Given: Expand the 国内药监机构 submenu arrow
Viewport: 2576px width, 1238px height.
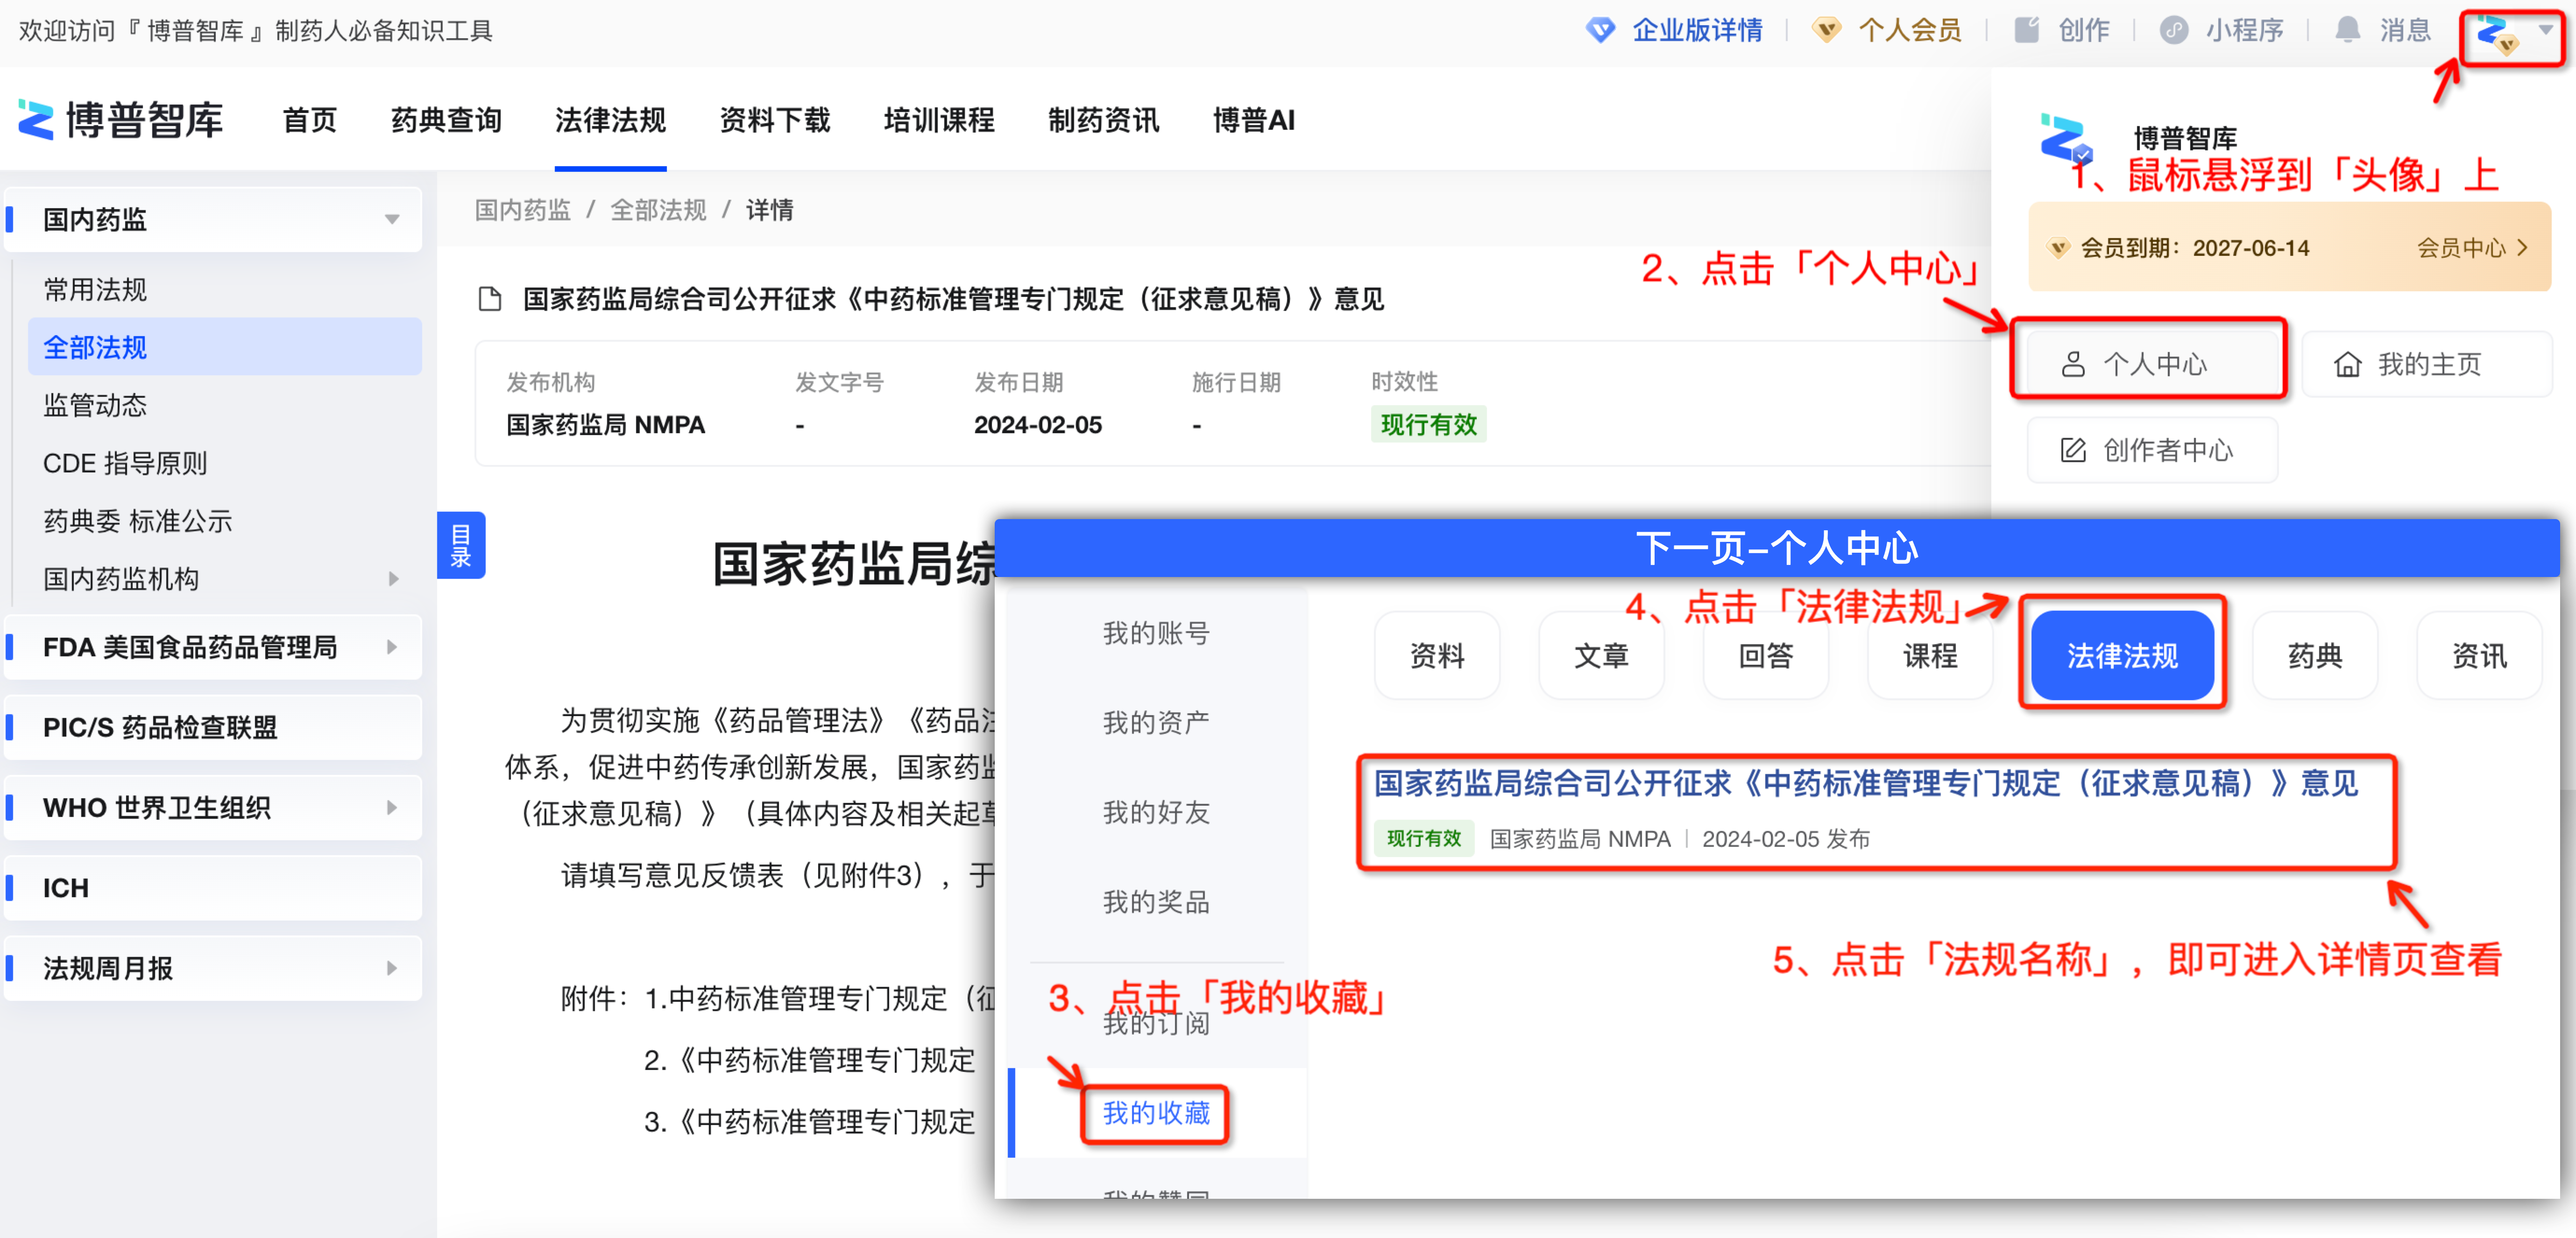Looking at the screenshot, I should [393, 579].
